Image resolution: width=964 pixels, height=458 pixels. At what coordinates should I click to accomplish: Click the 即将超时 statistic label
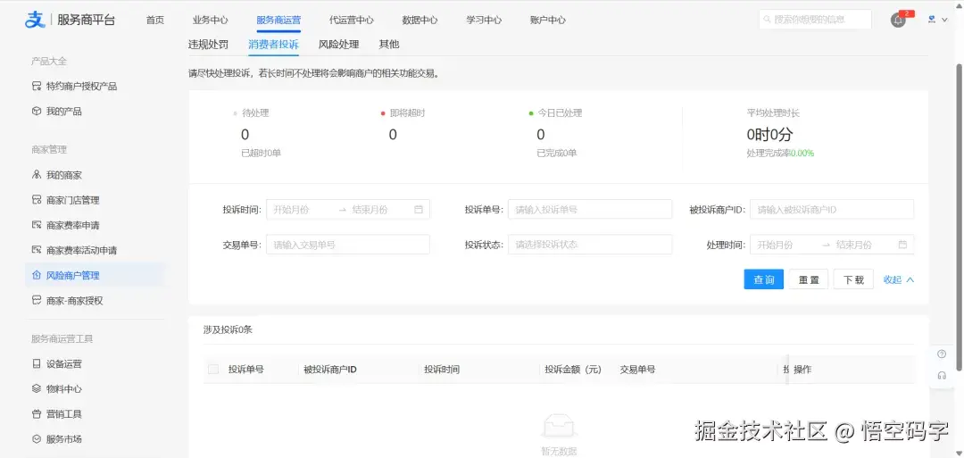(408, 113)
